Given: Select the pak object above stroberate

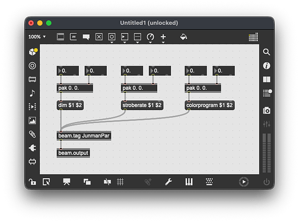Looking at the screenshot, I should 139,88.
